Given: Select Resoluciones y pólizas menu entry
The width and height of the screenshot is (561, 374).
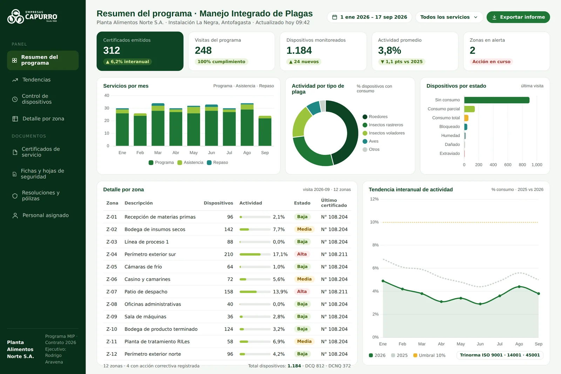Looking at the screenshot, I should (x=43, y=196).
